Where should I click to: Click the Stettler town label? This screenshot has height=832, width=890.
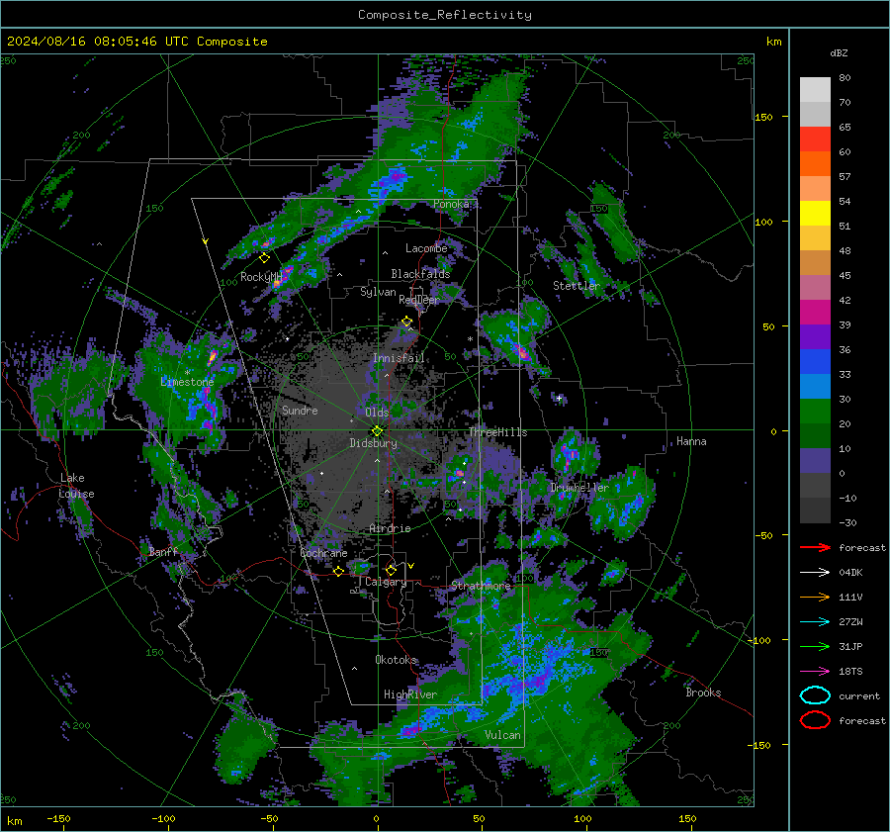pyautogui.click(x=577, y=286)
